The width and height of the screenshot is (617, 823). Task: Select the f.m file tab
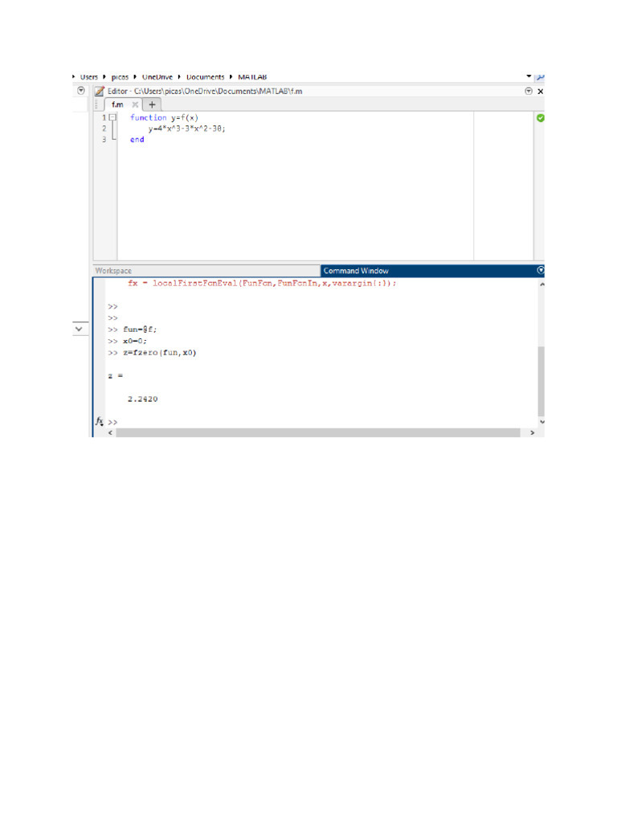click(x=117, y=104)
